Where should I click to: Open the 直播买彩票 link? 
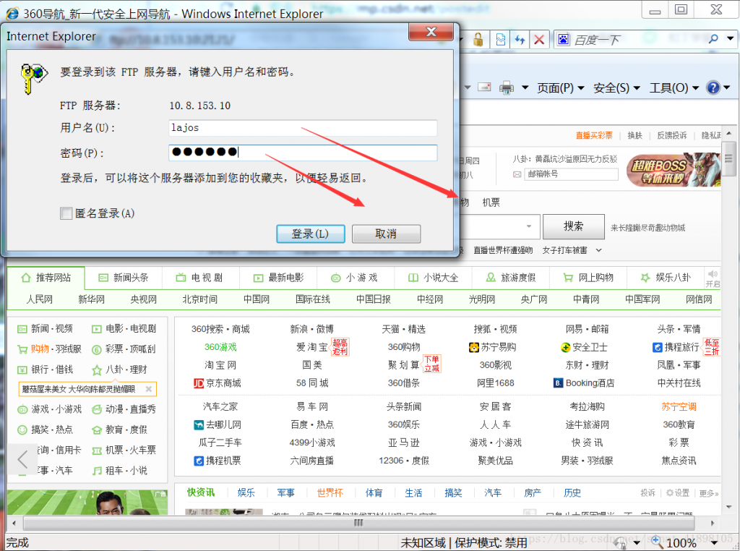point(594,135)
